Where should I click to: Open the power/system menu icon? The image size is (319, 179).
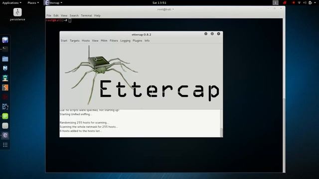pos(310,2)
